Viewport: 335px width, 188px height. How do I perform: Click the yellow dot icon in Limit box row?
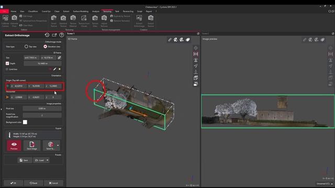[59, 69]
